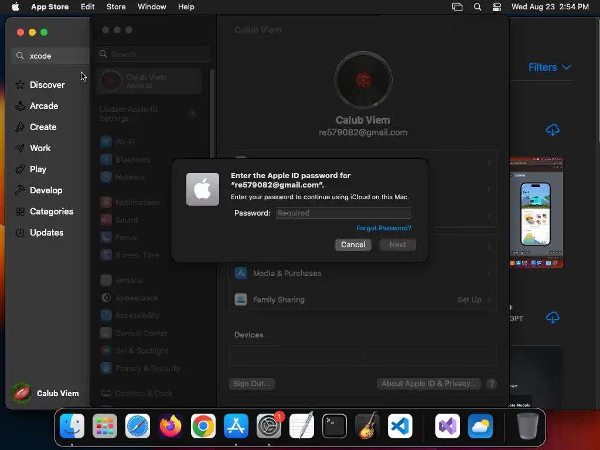Launch Google Chrome from the Dock
The height and width of the screenshot is (450, 600).
pyautogui.click(x=203, y=426)
